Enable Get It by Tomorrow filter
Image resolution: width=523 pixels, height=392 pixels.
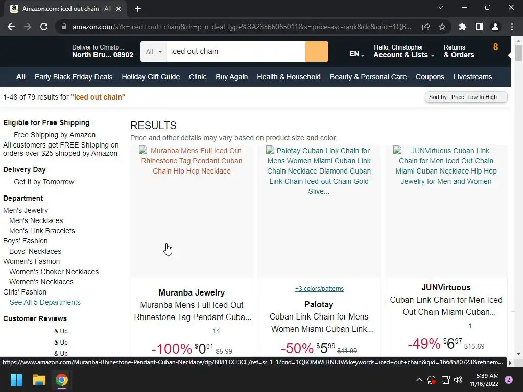point(44,182)
